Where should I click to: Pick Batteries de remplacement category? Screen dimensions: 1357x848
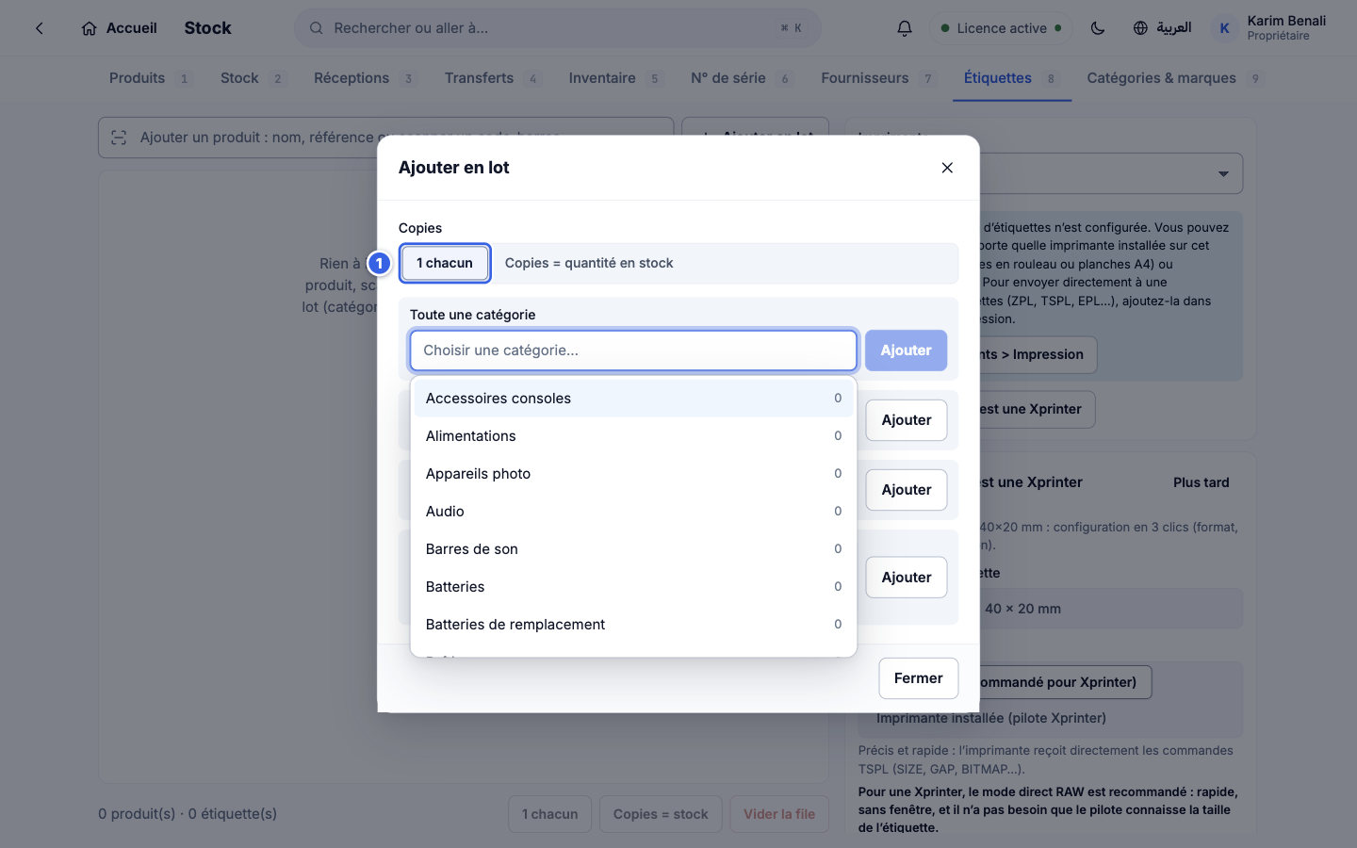coord(633,625)
